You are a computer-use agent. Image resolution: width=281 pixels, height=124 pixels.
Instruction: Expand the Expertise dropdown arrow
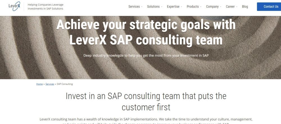point(182,7)
